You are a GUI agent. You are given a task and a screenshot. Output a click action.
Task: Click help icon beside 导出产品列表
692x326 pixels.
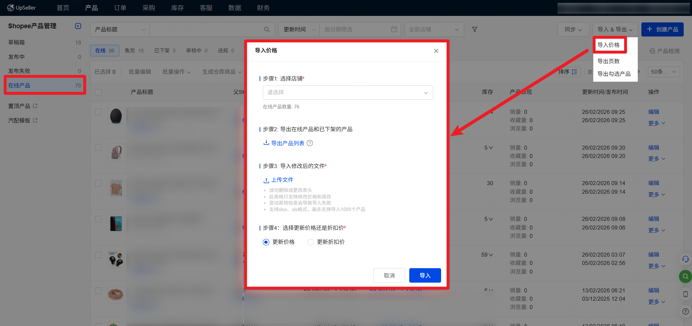[x=310, y=143]
